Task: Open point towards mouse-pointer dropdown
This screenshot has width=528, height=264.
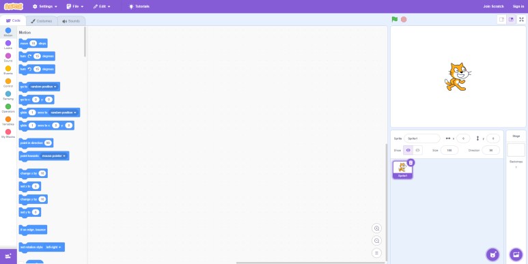Action: pos(53,156)
